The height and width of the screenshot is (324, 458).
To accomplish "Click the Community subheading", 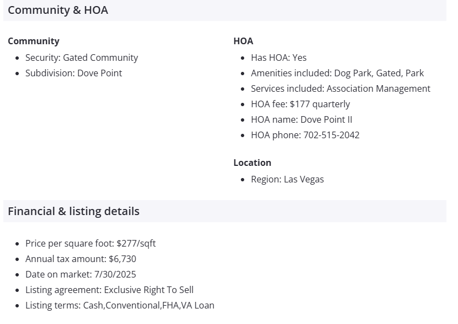I will pos(34,41).
